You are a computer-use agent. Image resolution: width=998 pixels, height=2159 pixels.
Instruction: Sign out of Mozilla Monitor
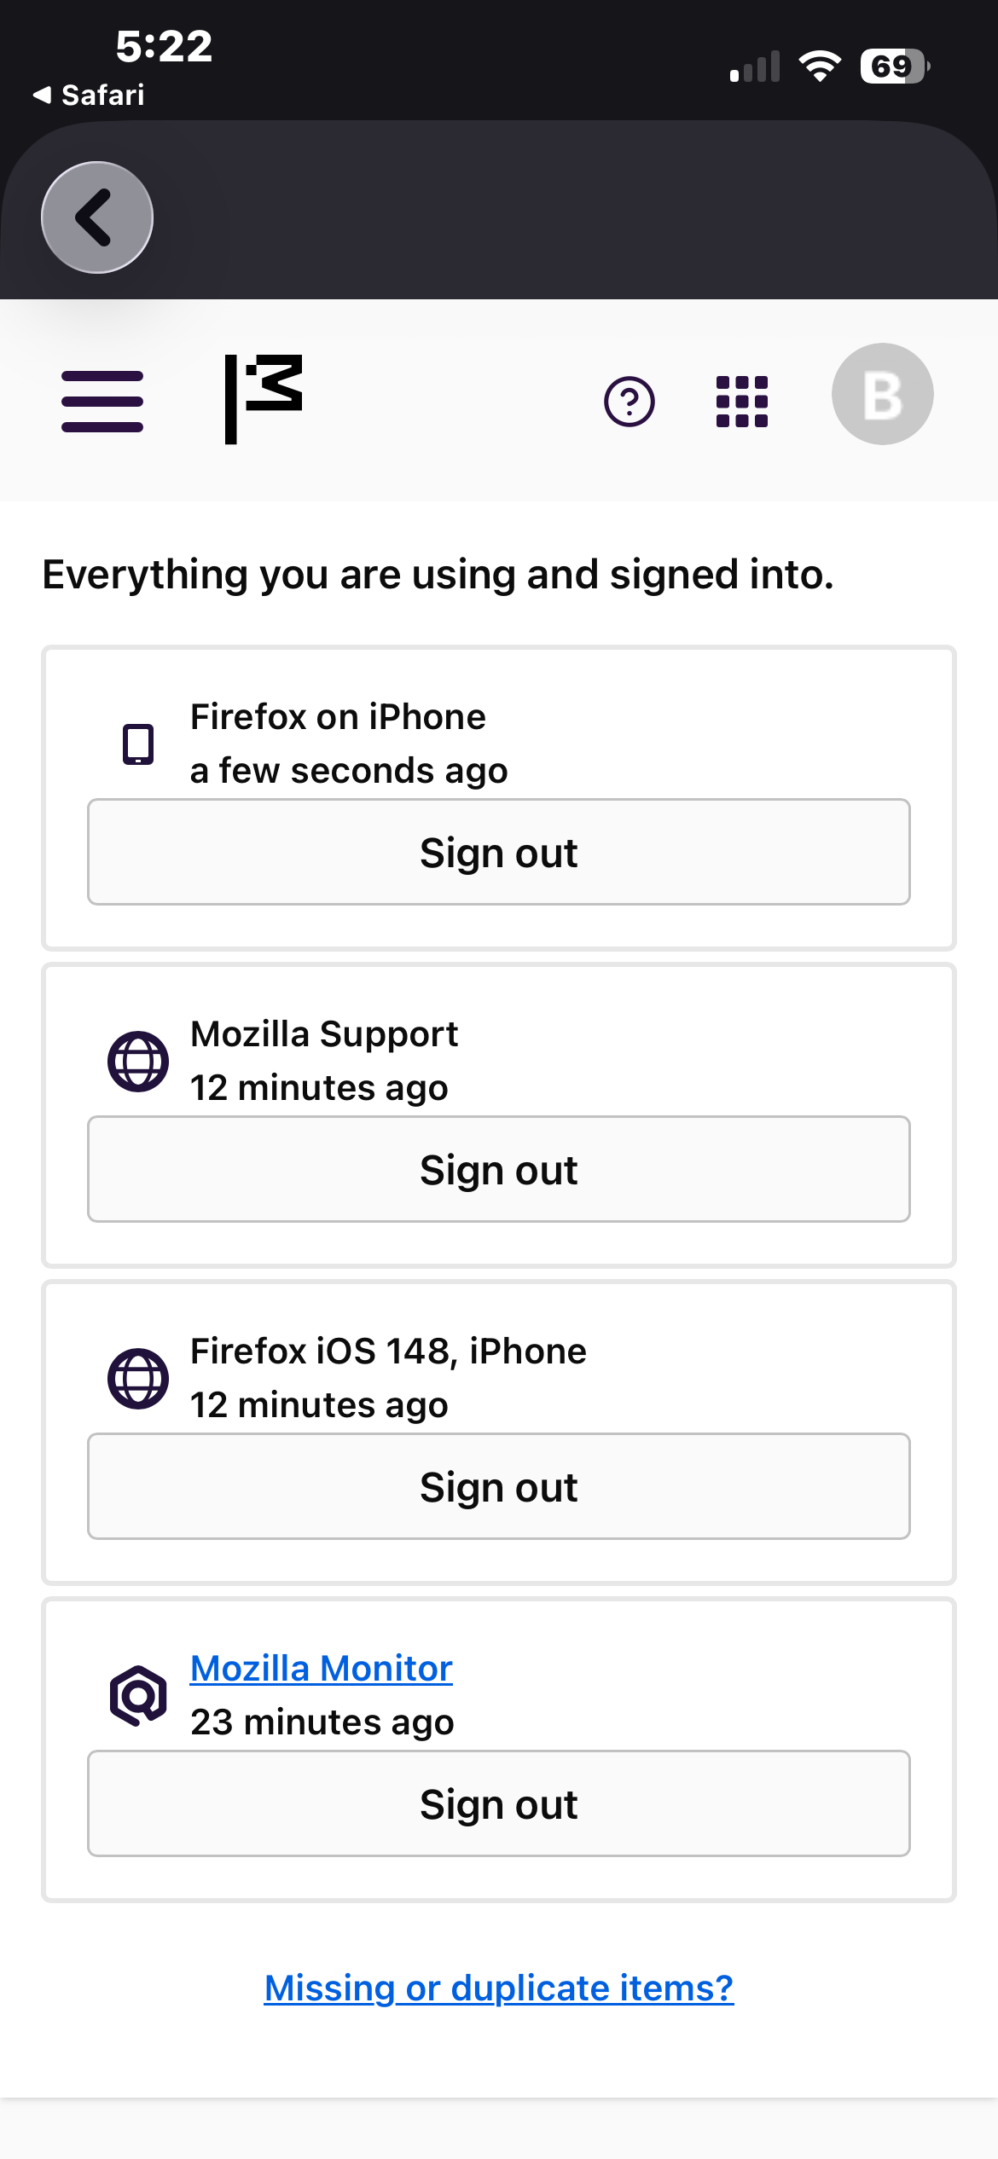(x=499, y=1804)
